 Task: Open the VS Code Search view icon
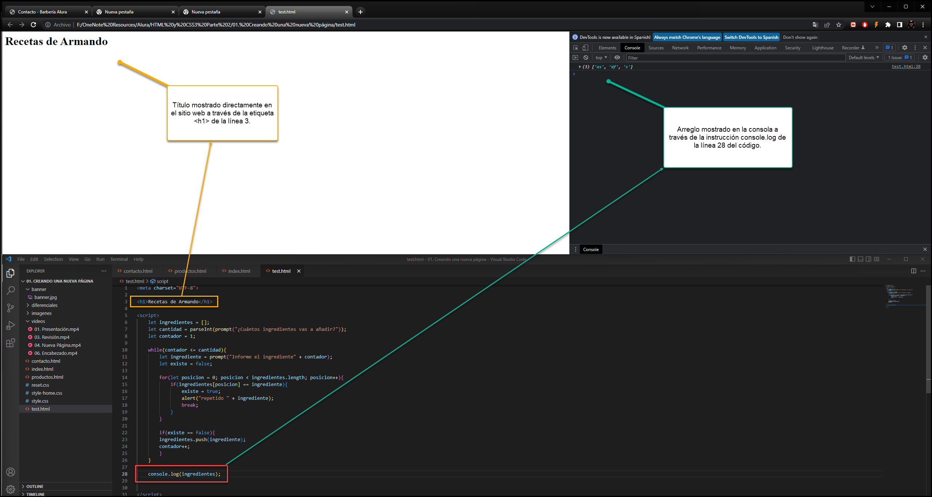pos(11,290)
